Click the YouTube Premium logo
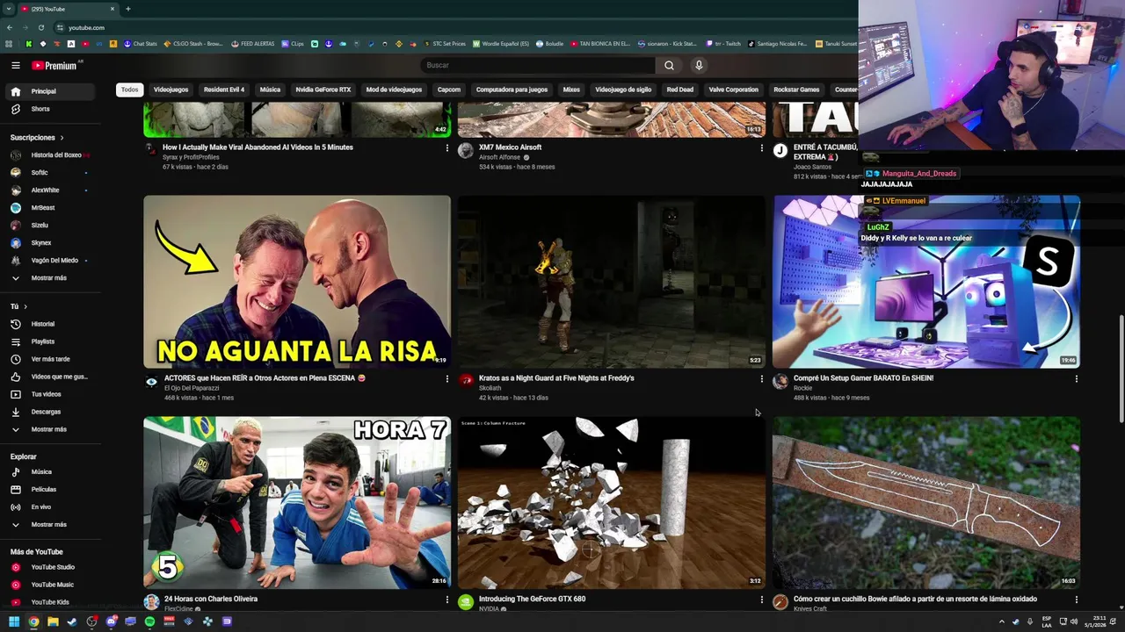The height and width of the screenshot is (632, 1125). 55,65
